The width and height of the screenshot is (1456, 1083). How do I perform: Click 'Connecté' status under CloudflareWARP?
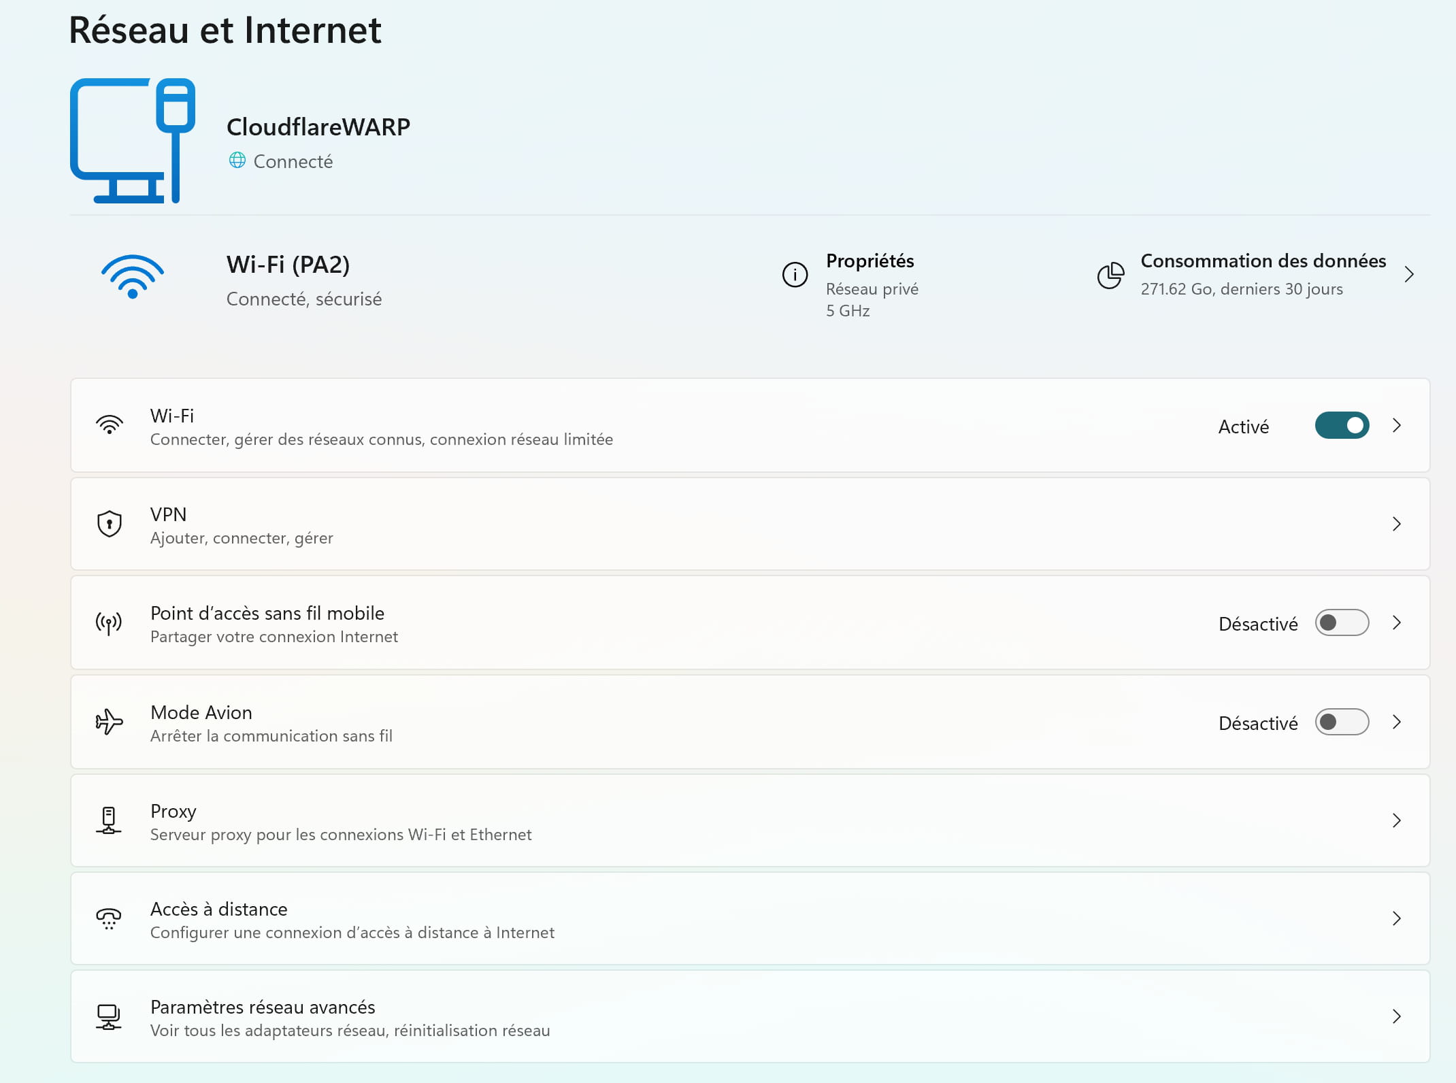(x=293, y=162)
